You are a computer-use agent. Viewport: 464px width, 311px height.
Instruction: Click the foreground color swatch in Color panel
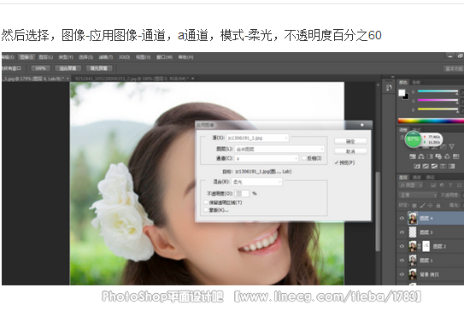pos(402,92)
